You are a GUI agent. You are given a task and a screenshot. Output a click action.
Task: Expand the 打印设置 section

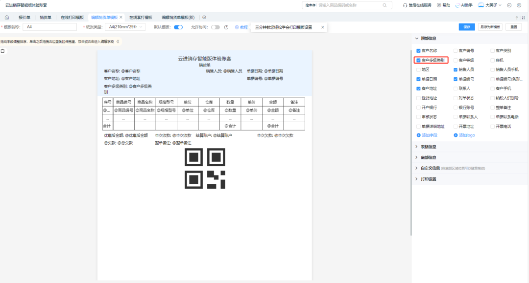click(417, 179)
